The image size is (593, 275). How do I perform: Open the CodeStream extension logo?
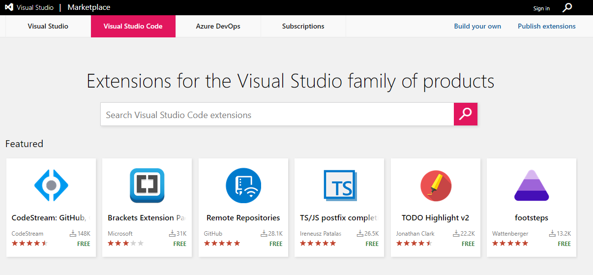[x=51, y=185]
